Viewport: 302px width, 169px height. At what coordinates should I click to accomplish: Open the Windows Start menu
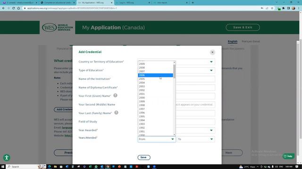pyautogui.click(x=3, y=167)
